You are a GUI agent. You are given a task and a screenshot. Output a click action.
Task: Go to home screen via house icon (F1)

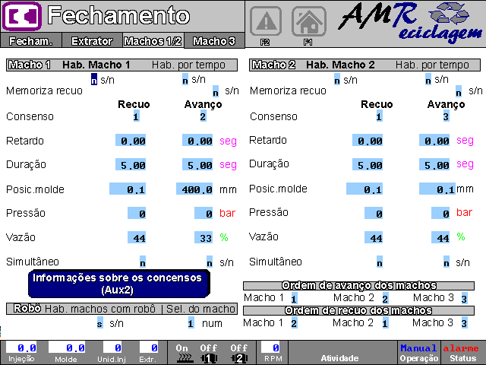click(x=308, y=20)
